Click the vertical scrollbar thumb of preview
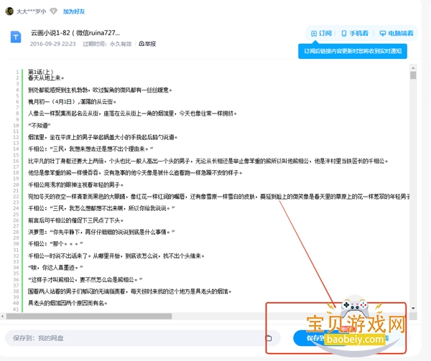Viewport: 431px width, 361px height. 413,75
